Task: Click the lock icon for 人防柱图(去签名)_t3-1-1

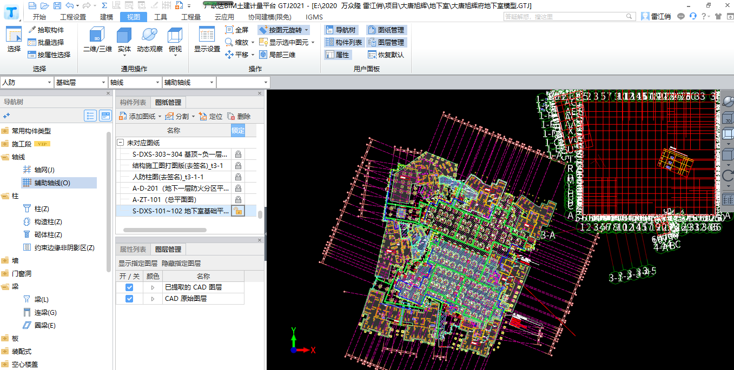Action: pyautogui.click(x=238, y=177)
